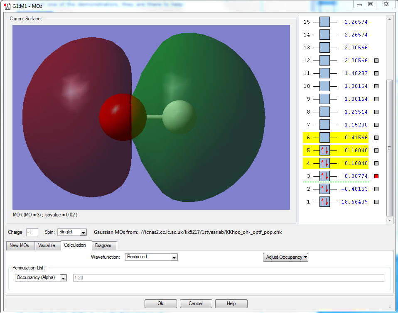Click the Charge input field
This screenshot has height=313, width=398.
pyautogui.click(x=32, y=232)
